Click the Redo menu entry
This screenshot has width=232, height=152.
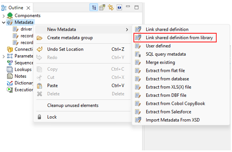pos(83,58)
